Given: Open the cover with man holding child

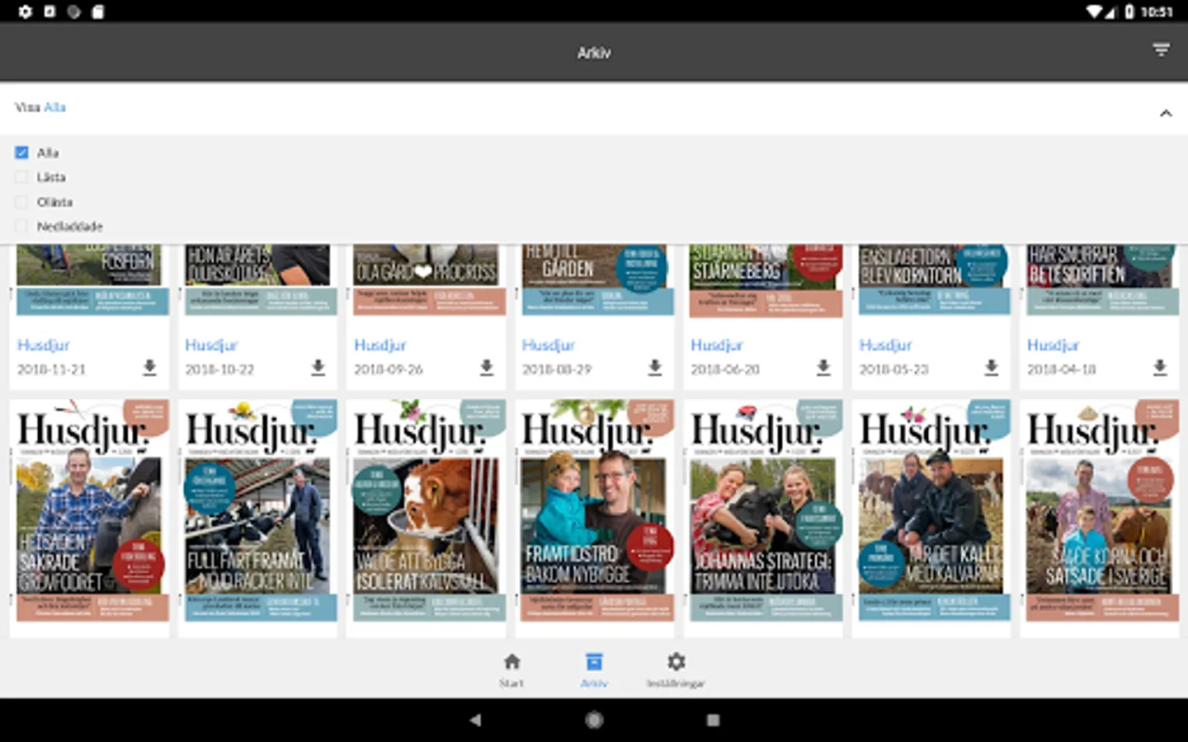Looking at the screenshot, I should pyautogui.click(x=594, y=511).
